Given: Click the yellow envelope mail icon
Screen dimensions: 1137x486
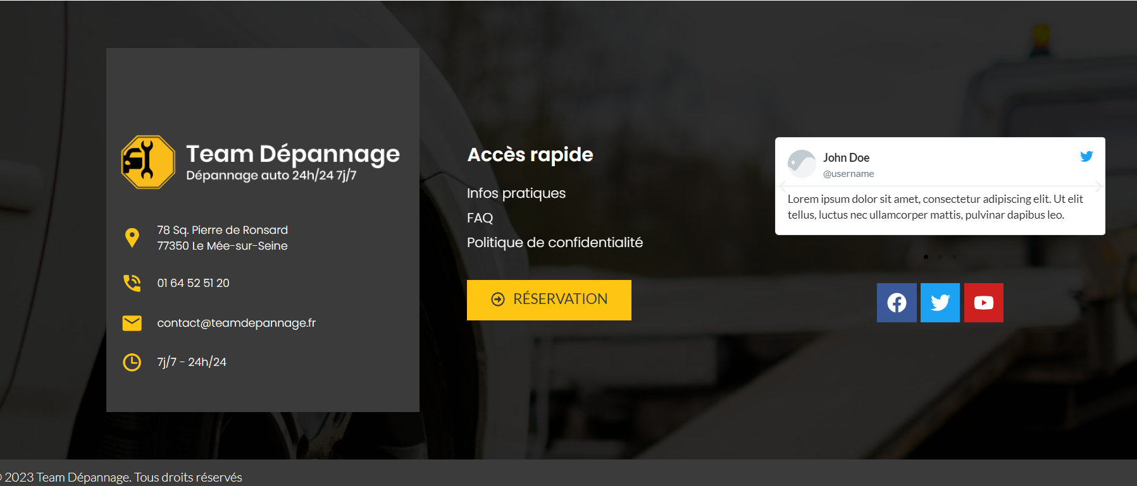Looking at the screenshot, I should (132, 323).
